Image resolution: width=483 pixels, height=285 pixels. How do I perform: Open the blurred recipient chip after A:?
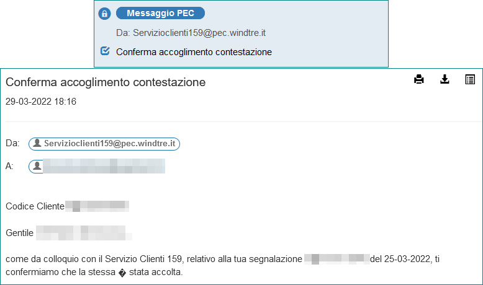(x=97, y=166)
